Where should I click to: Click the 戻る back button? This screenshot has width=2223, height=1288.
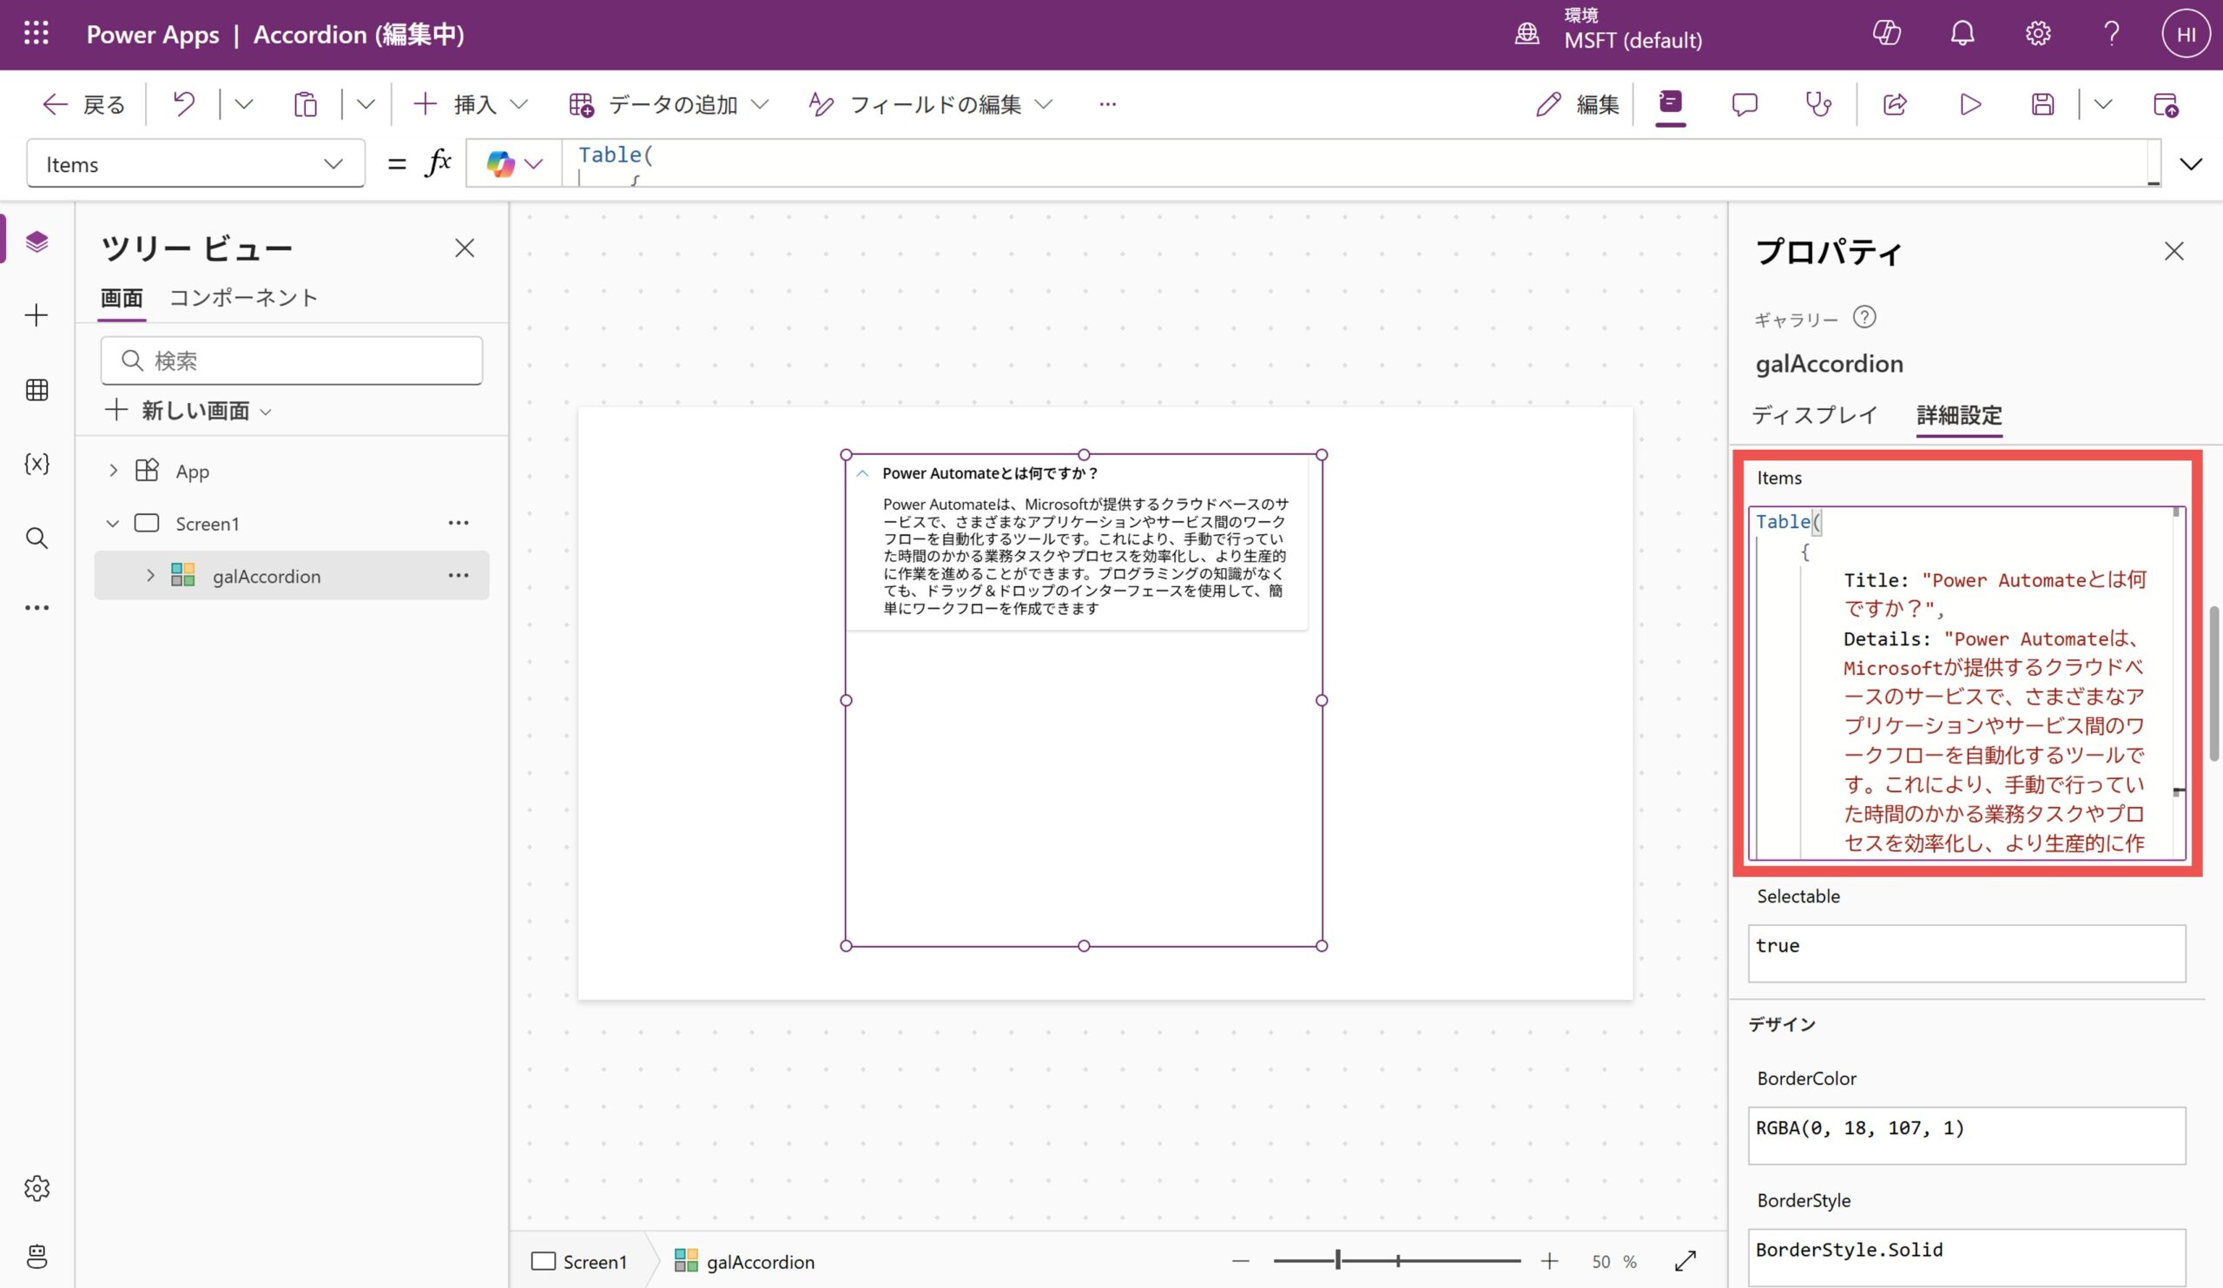click(85, 104)
